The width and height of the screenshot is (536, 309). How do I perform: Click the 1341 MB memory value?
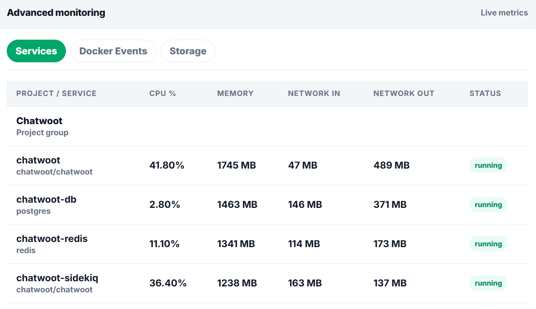(236, 244)
